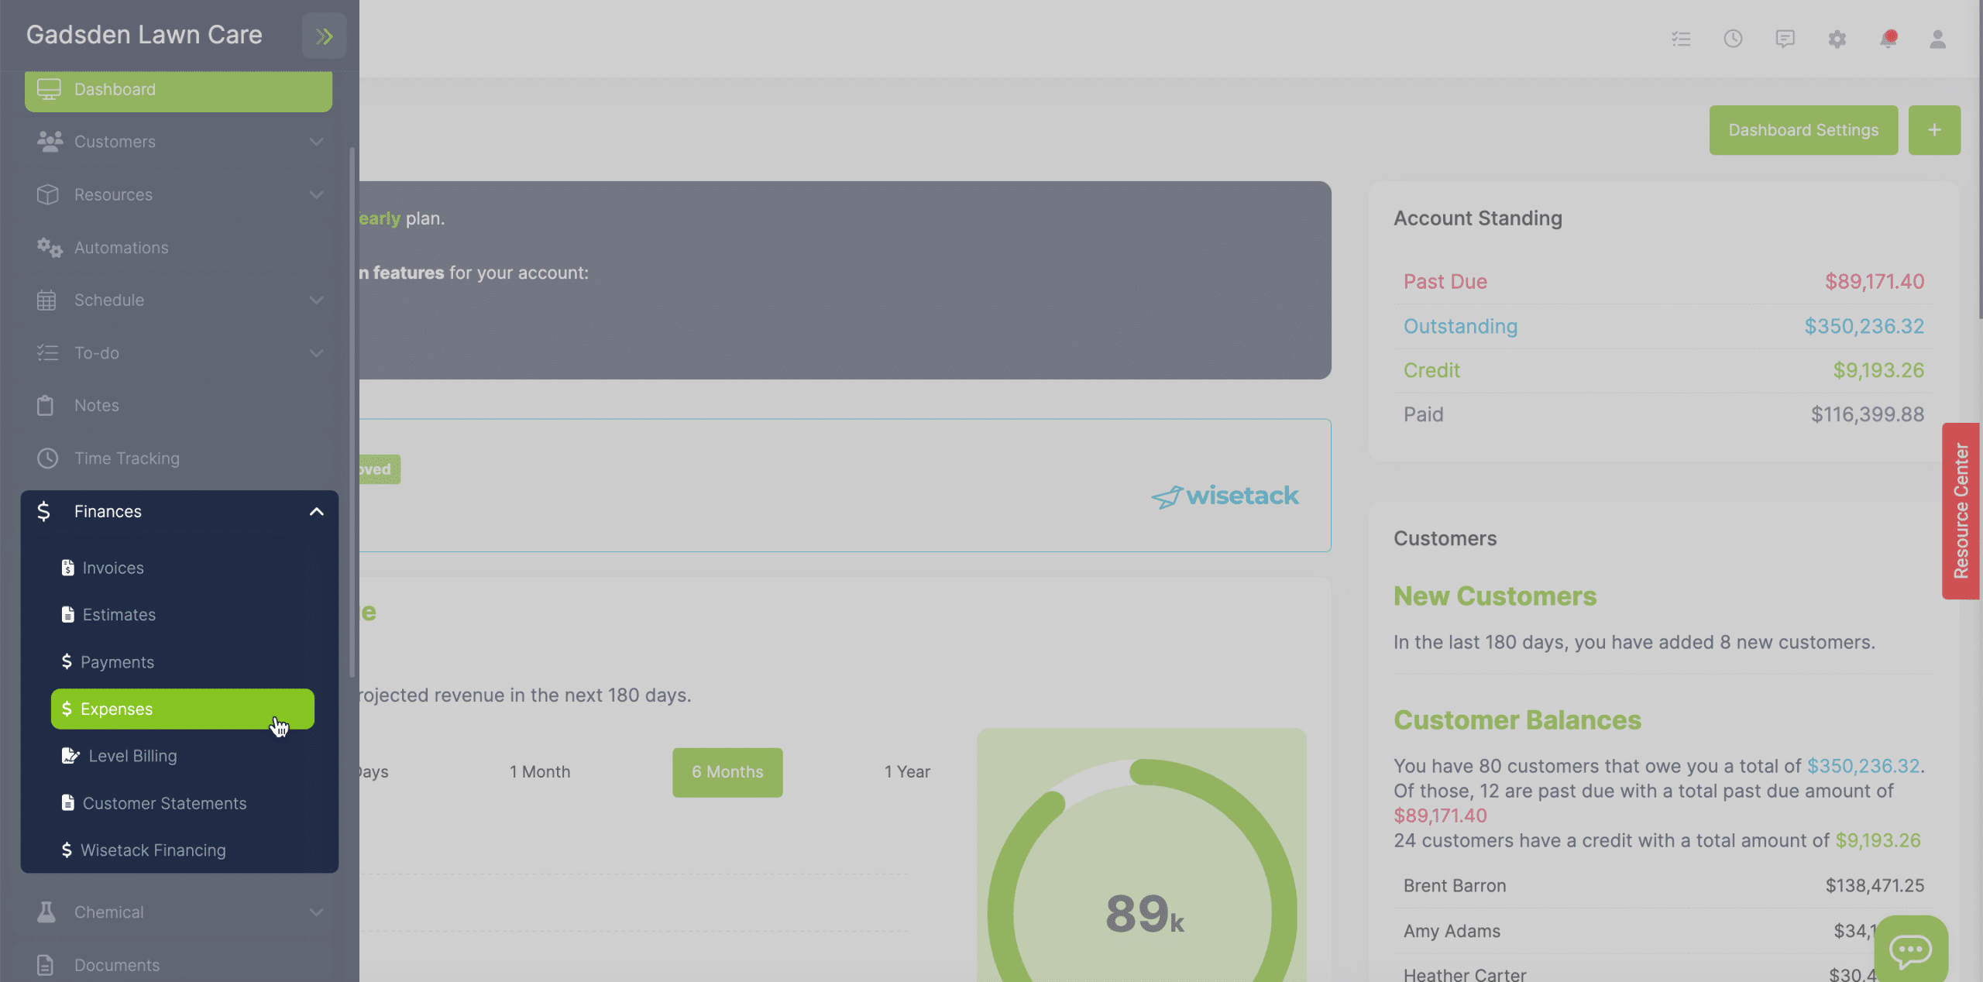Click the Customers people icon
Viewport: 1983px width, 982px height.
click(50, 142)
